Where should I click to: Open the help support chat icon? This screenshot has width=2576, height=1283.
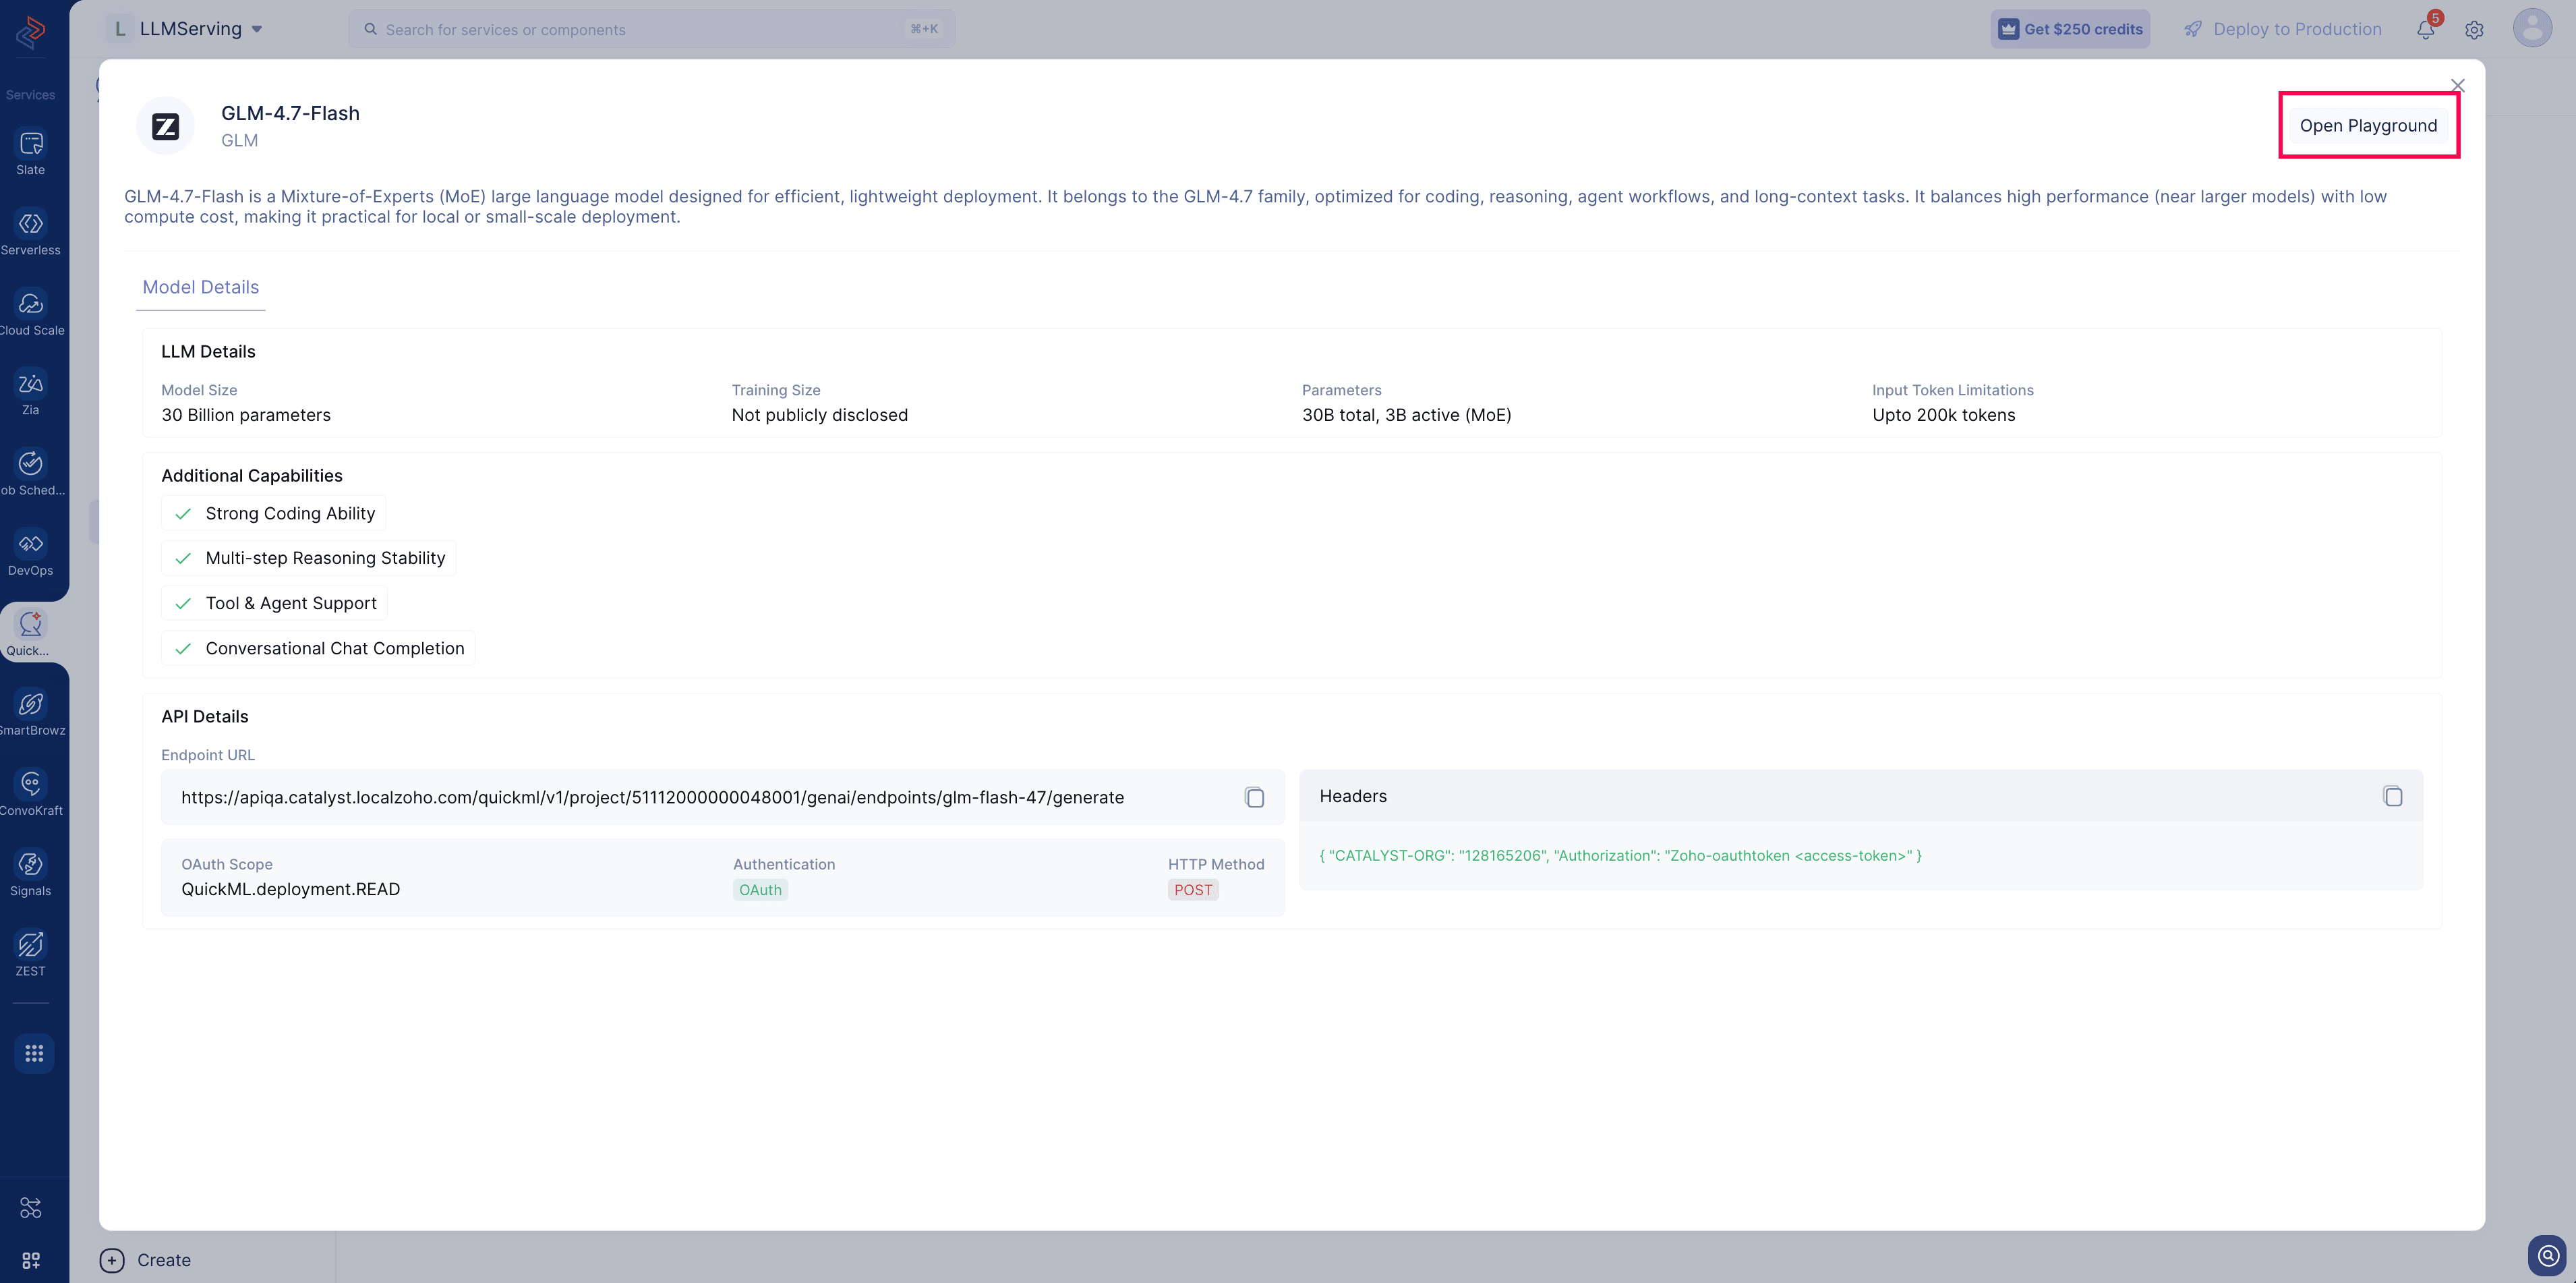[2547, 1255]
